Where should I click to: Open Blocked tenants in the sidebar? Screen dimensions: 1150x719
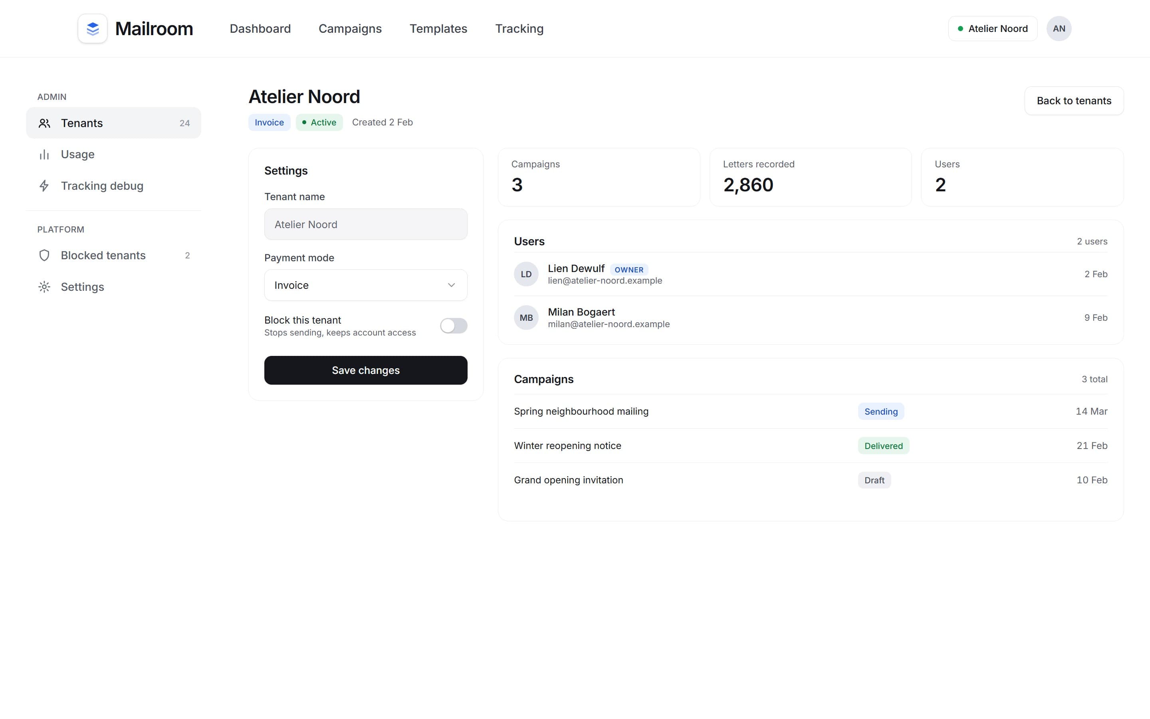[113, 255]
